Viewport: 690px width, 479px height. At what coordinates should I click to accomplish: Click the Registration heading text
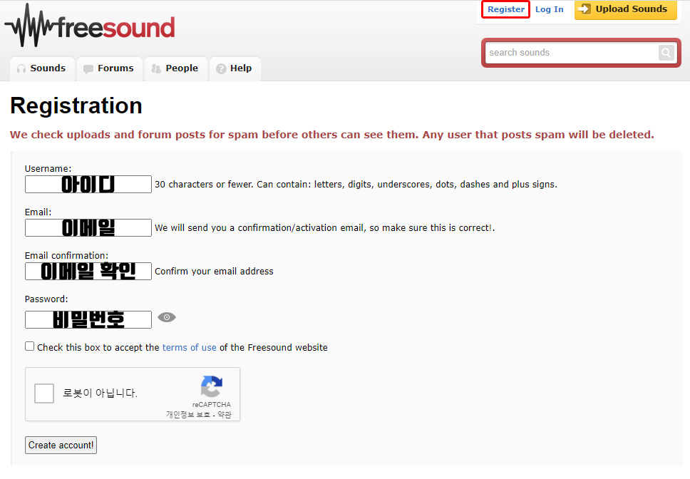[76, 106]
